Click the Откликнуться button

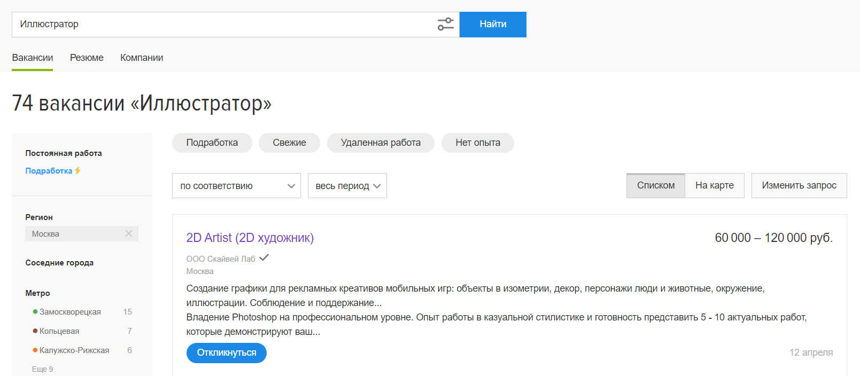click(x=226, y=352)
